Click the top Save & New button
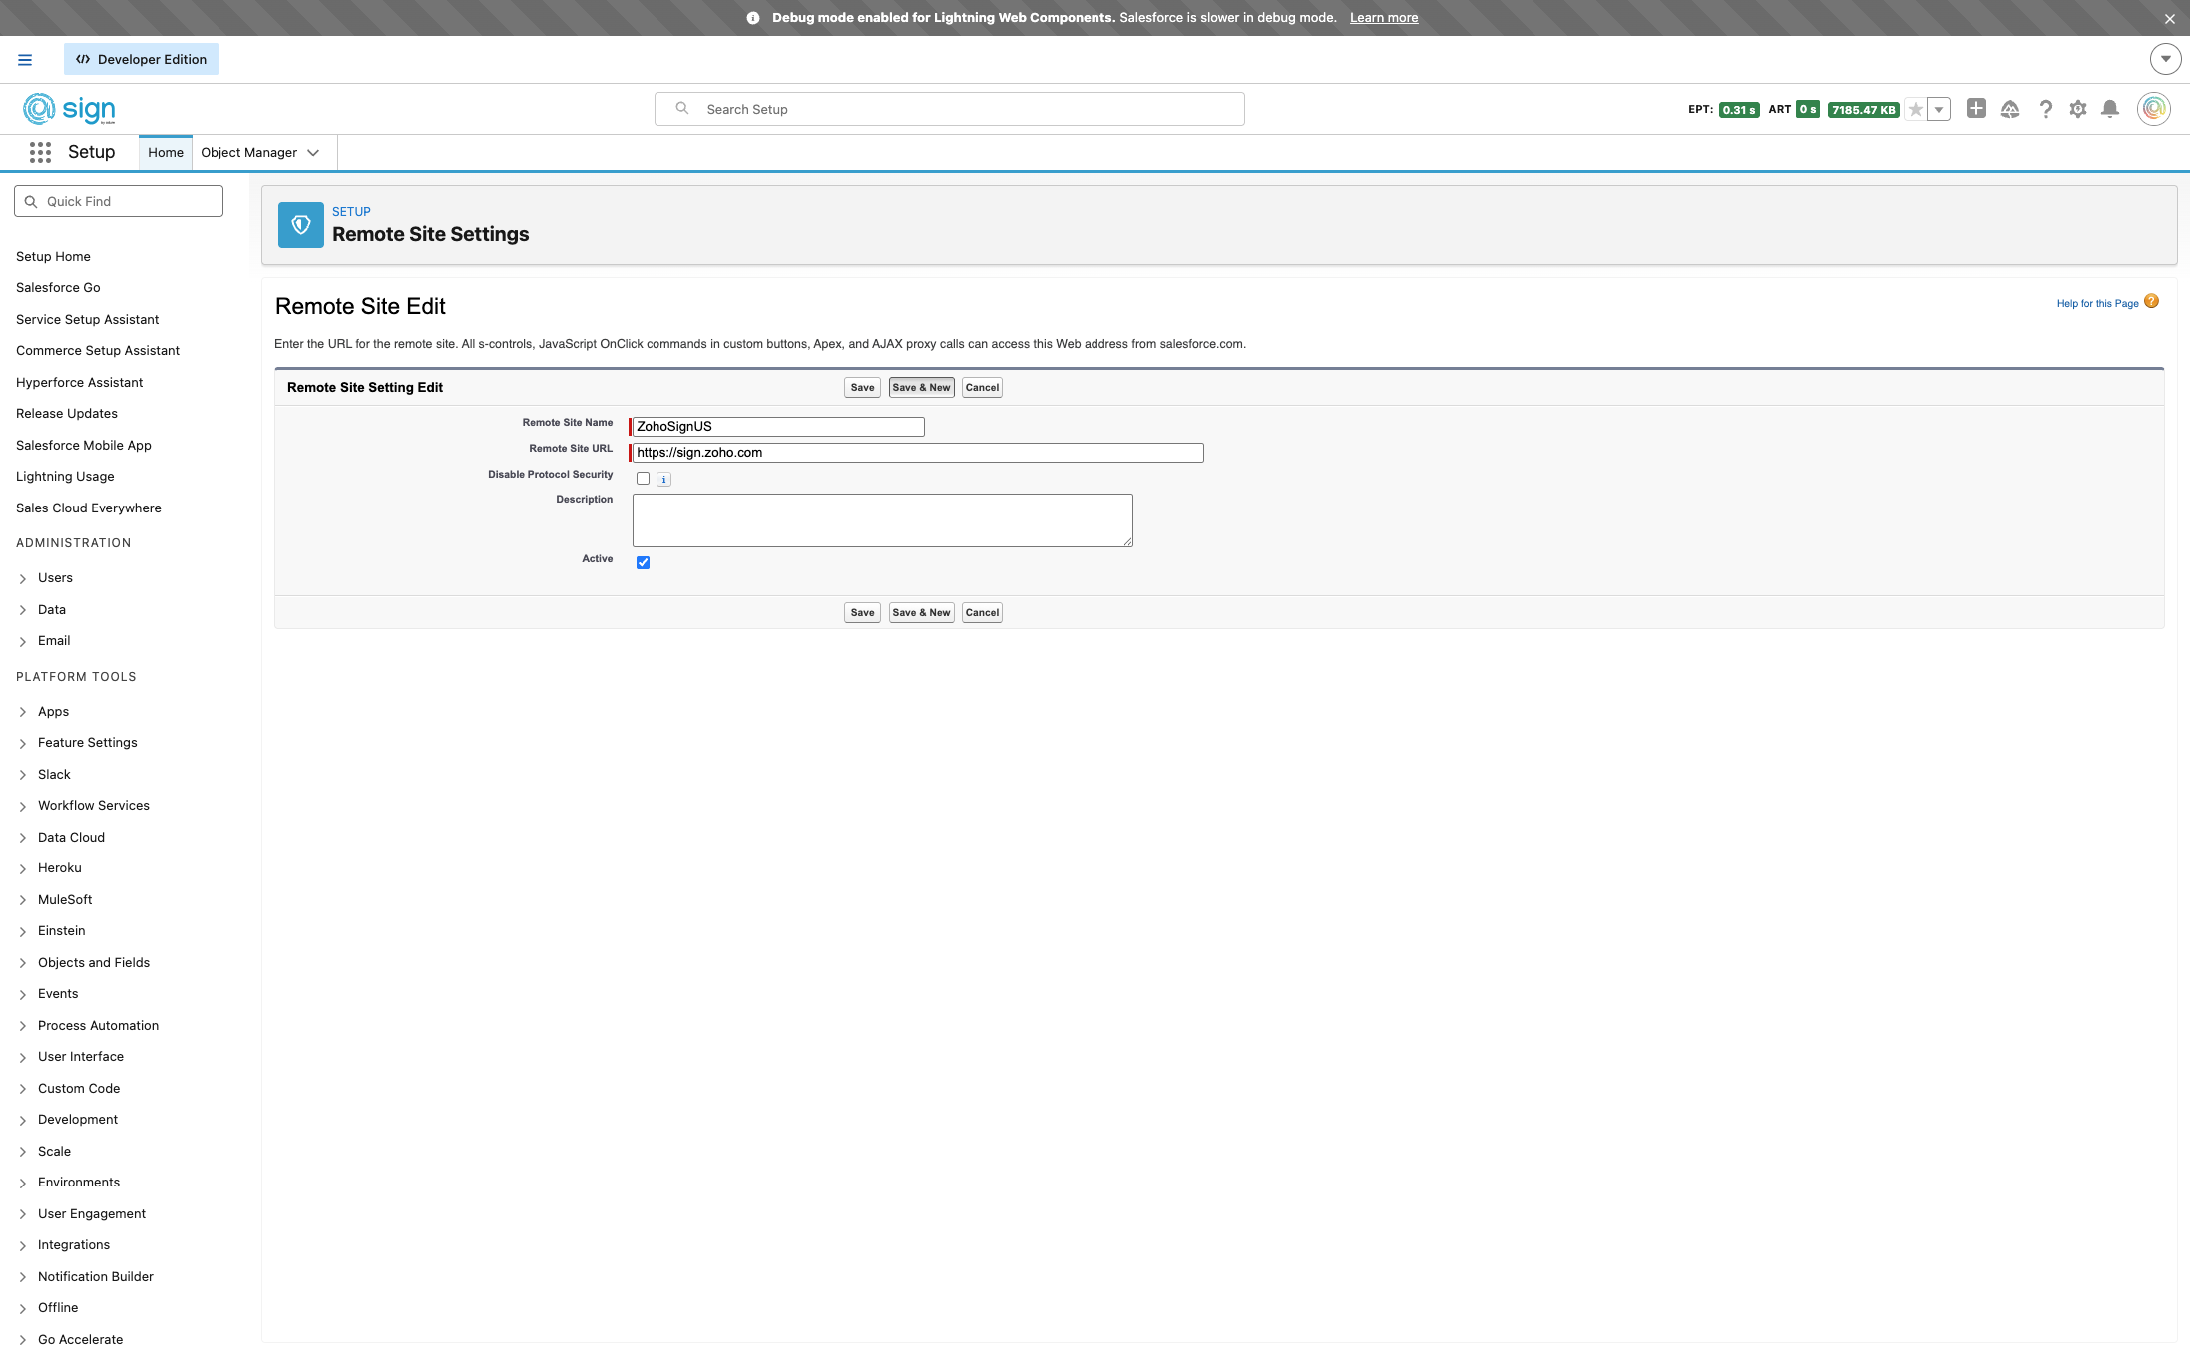2190x1355 pixels. (x=920, y=388)
